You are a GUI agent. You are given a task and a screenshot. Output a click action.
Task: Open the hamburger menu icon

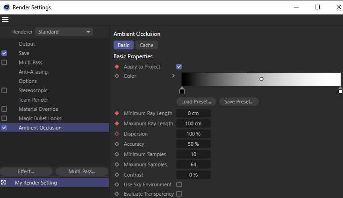coord(5,20)
